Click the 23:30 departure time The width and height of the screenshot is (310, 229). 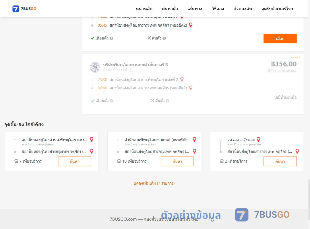pos(102,80)
